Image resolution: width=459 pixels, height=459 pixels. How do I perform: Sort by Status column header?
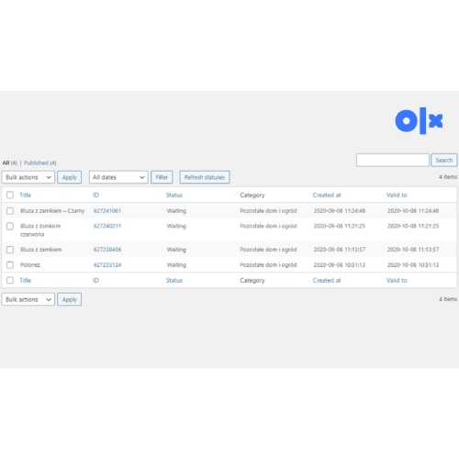click(174, 195)
